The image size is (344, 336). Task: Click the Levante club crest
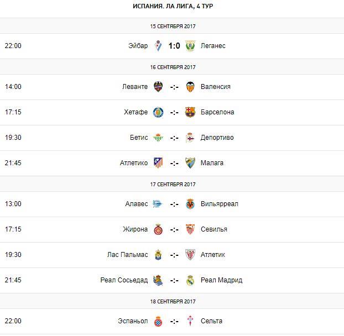coord(158,87)
